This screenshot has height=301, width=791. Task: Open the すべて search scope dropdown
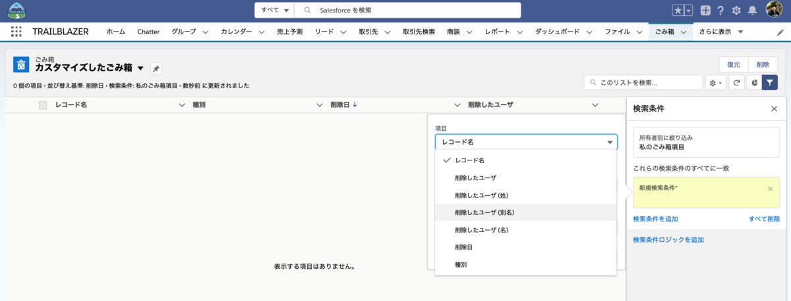(x=275, y=11)
